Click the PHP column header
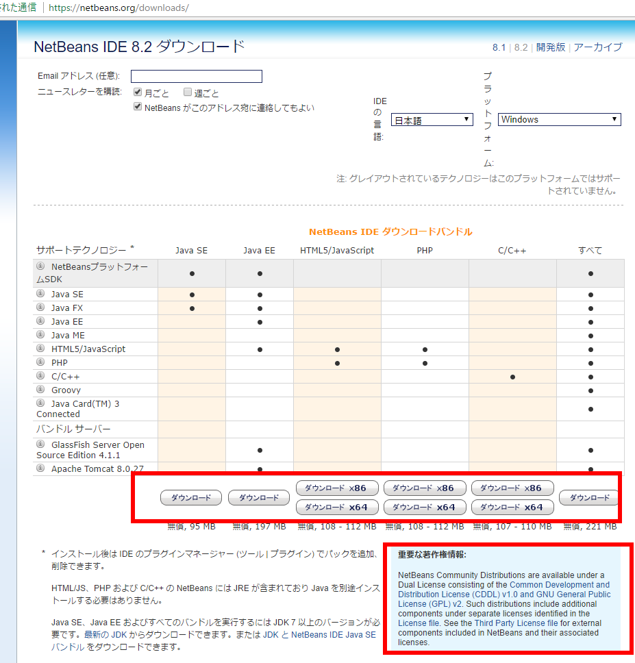Screen dimensions: 635x663 [425, 250]
